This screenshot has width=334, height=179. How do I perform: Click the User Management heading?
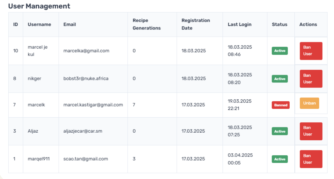pyautogui.click(x=39, y=6)
